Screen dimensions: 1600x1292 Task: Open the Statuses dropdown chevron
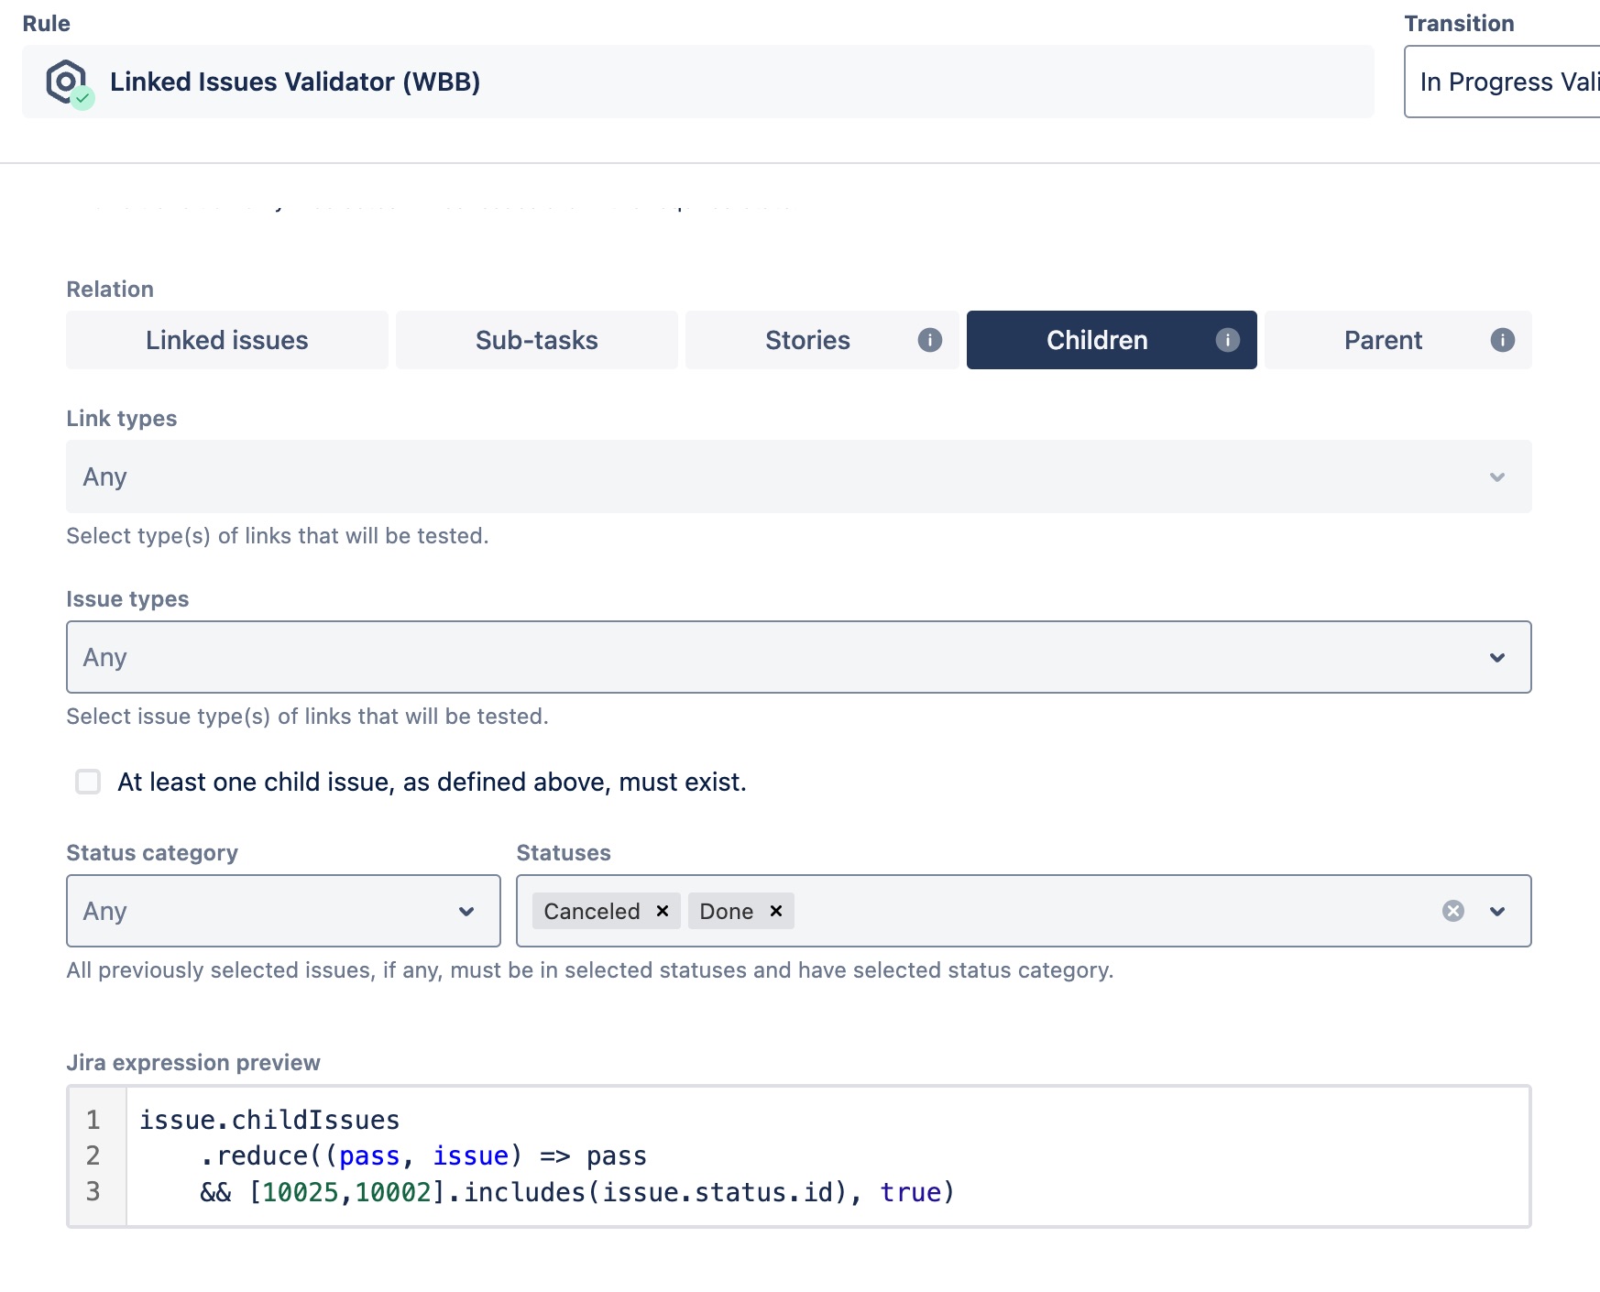[x=1497, y=911]
